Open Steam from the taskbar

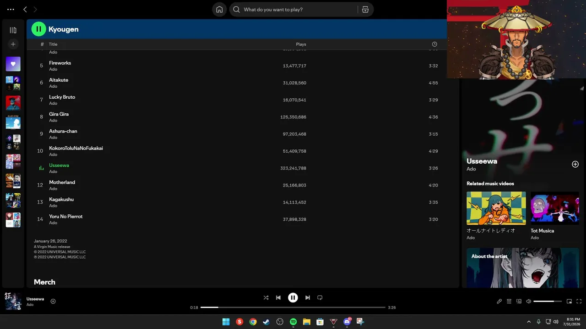pos(266,322)
